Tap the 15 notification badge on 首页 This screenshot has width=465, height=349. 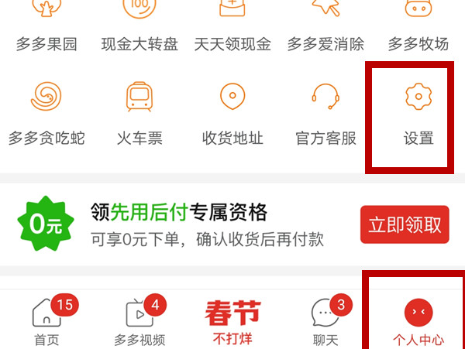click(64, 305)
